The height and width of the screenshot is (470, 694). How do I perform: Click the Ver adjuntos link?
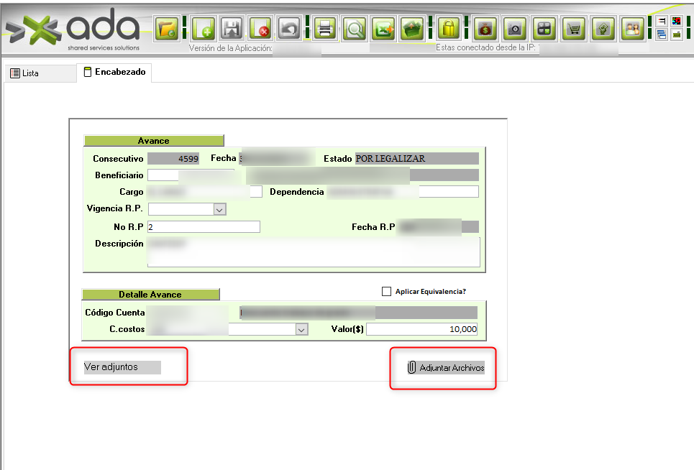(111, 367)
